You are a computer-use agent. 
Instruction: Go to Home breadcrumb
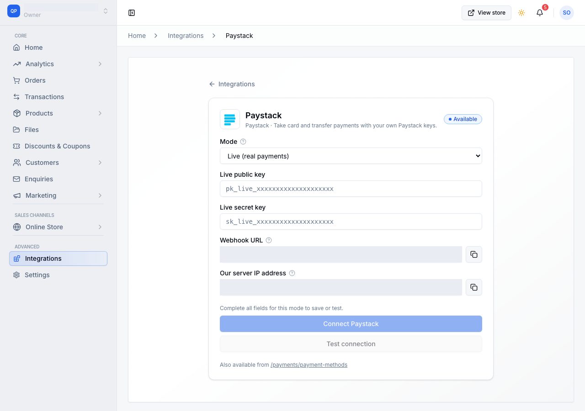[x=137, y=36]
